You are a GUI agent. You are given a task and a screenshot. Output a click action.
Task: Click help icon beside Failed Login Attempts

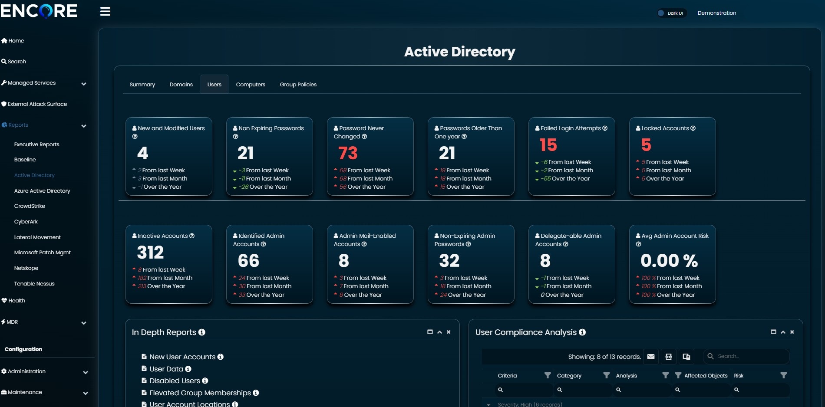(605, 128)
